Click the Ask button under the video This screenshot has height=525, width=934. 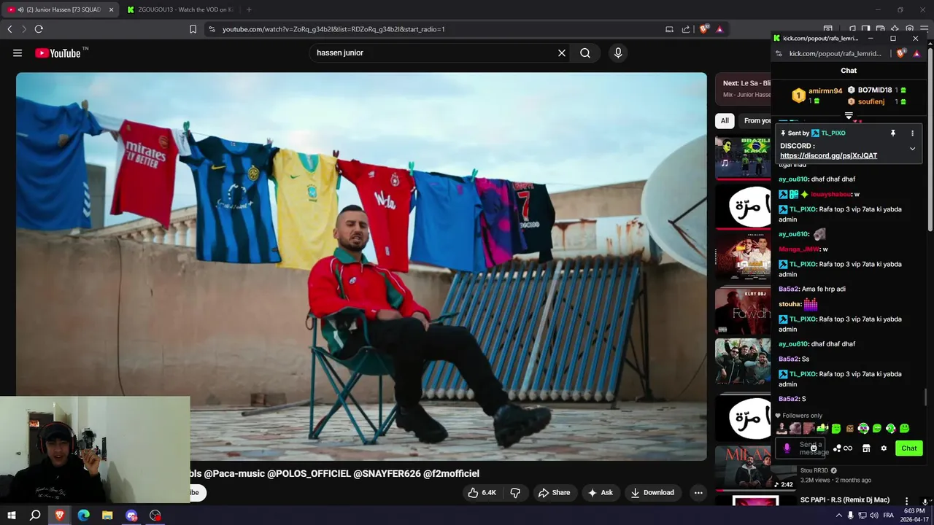point(601,493)
